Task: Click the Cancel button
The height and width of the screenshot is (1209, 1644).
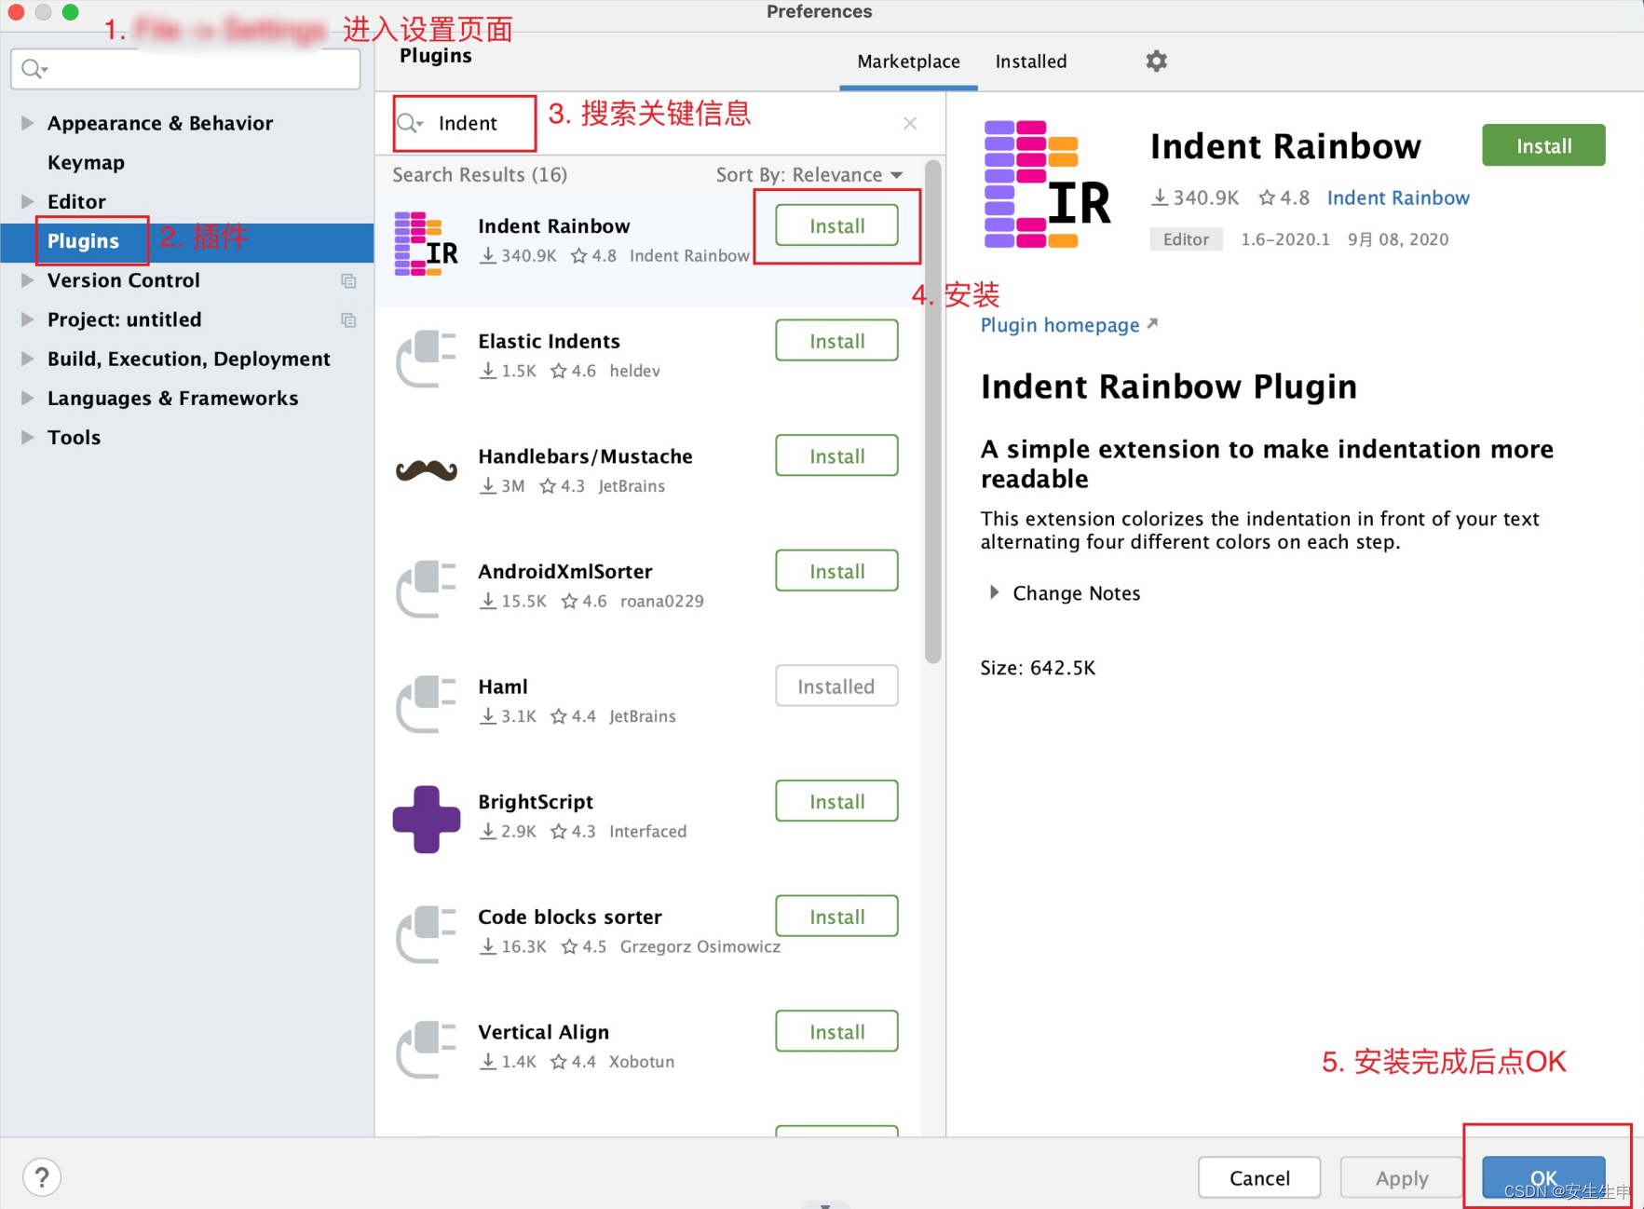Action: point(1259,1177)
